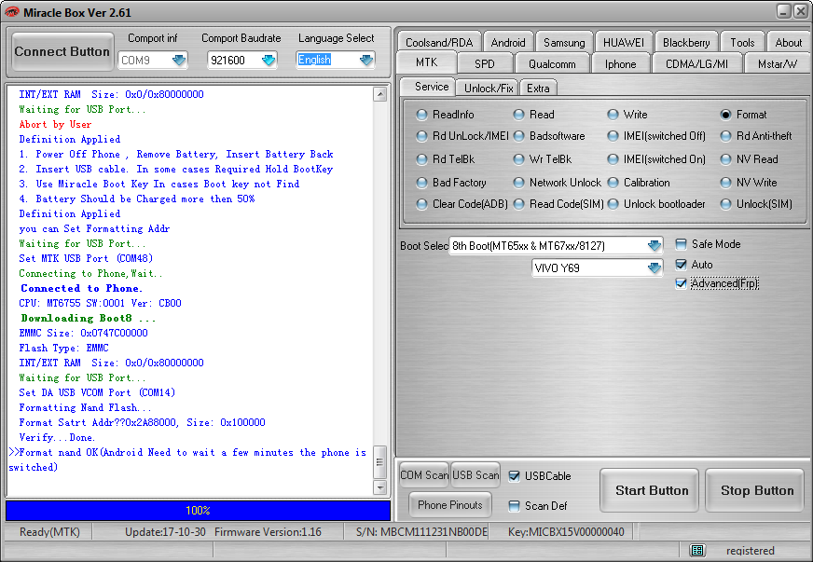Screen dimensions: 813x562
Task: Click the Stop Button
Action: pyautogui.click(x=756, y=490)
